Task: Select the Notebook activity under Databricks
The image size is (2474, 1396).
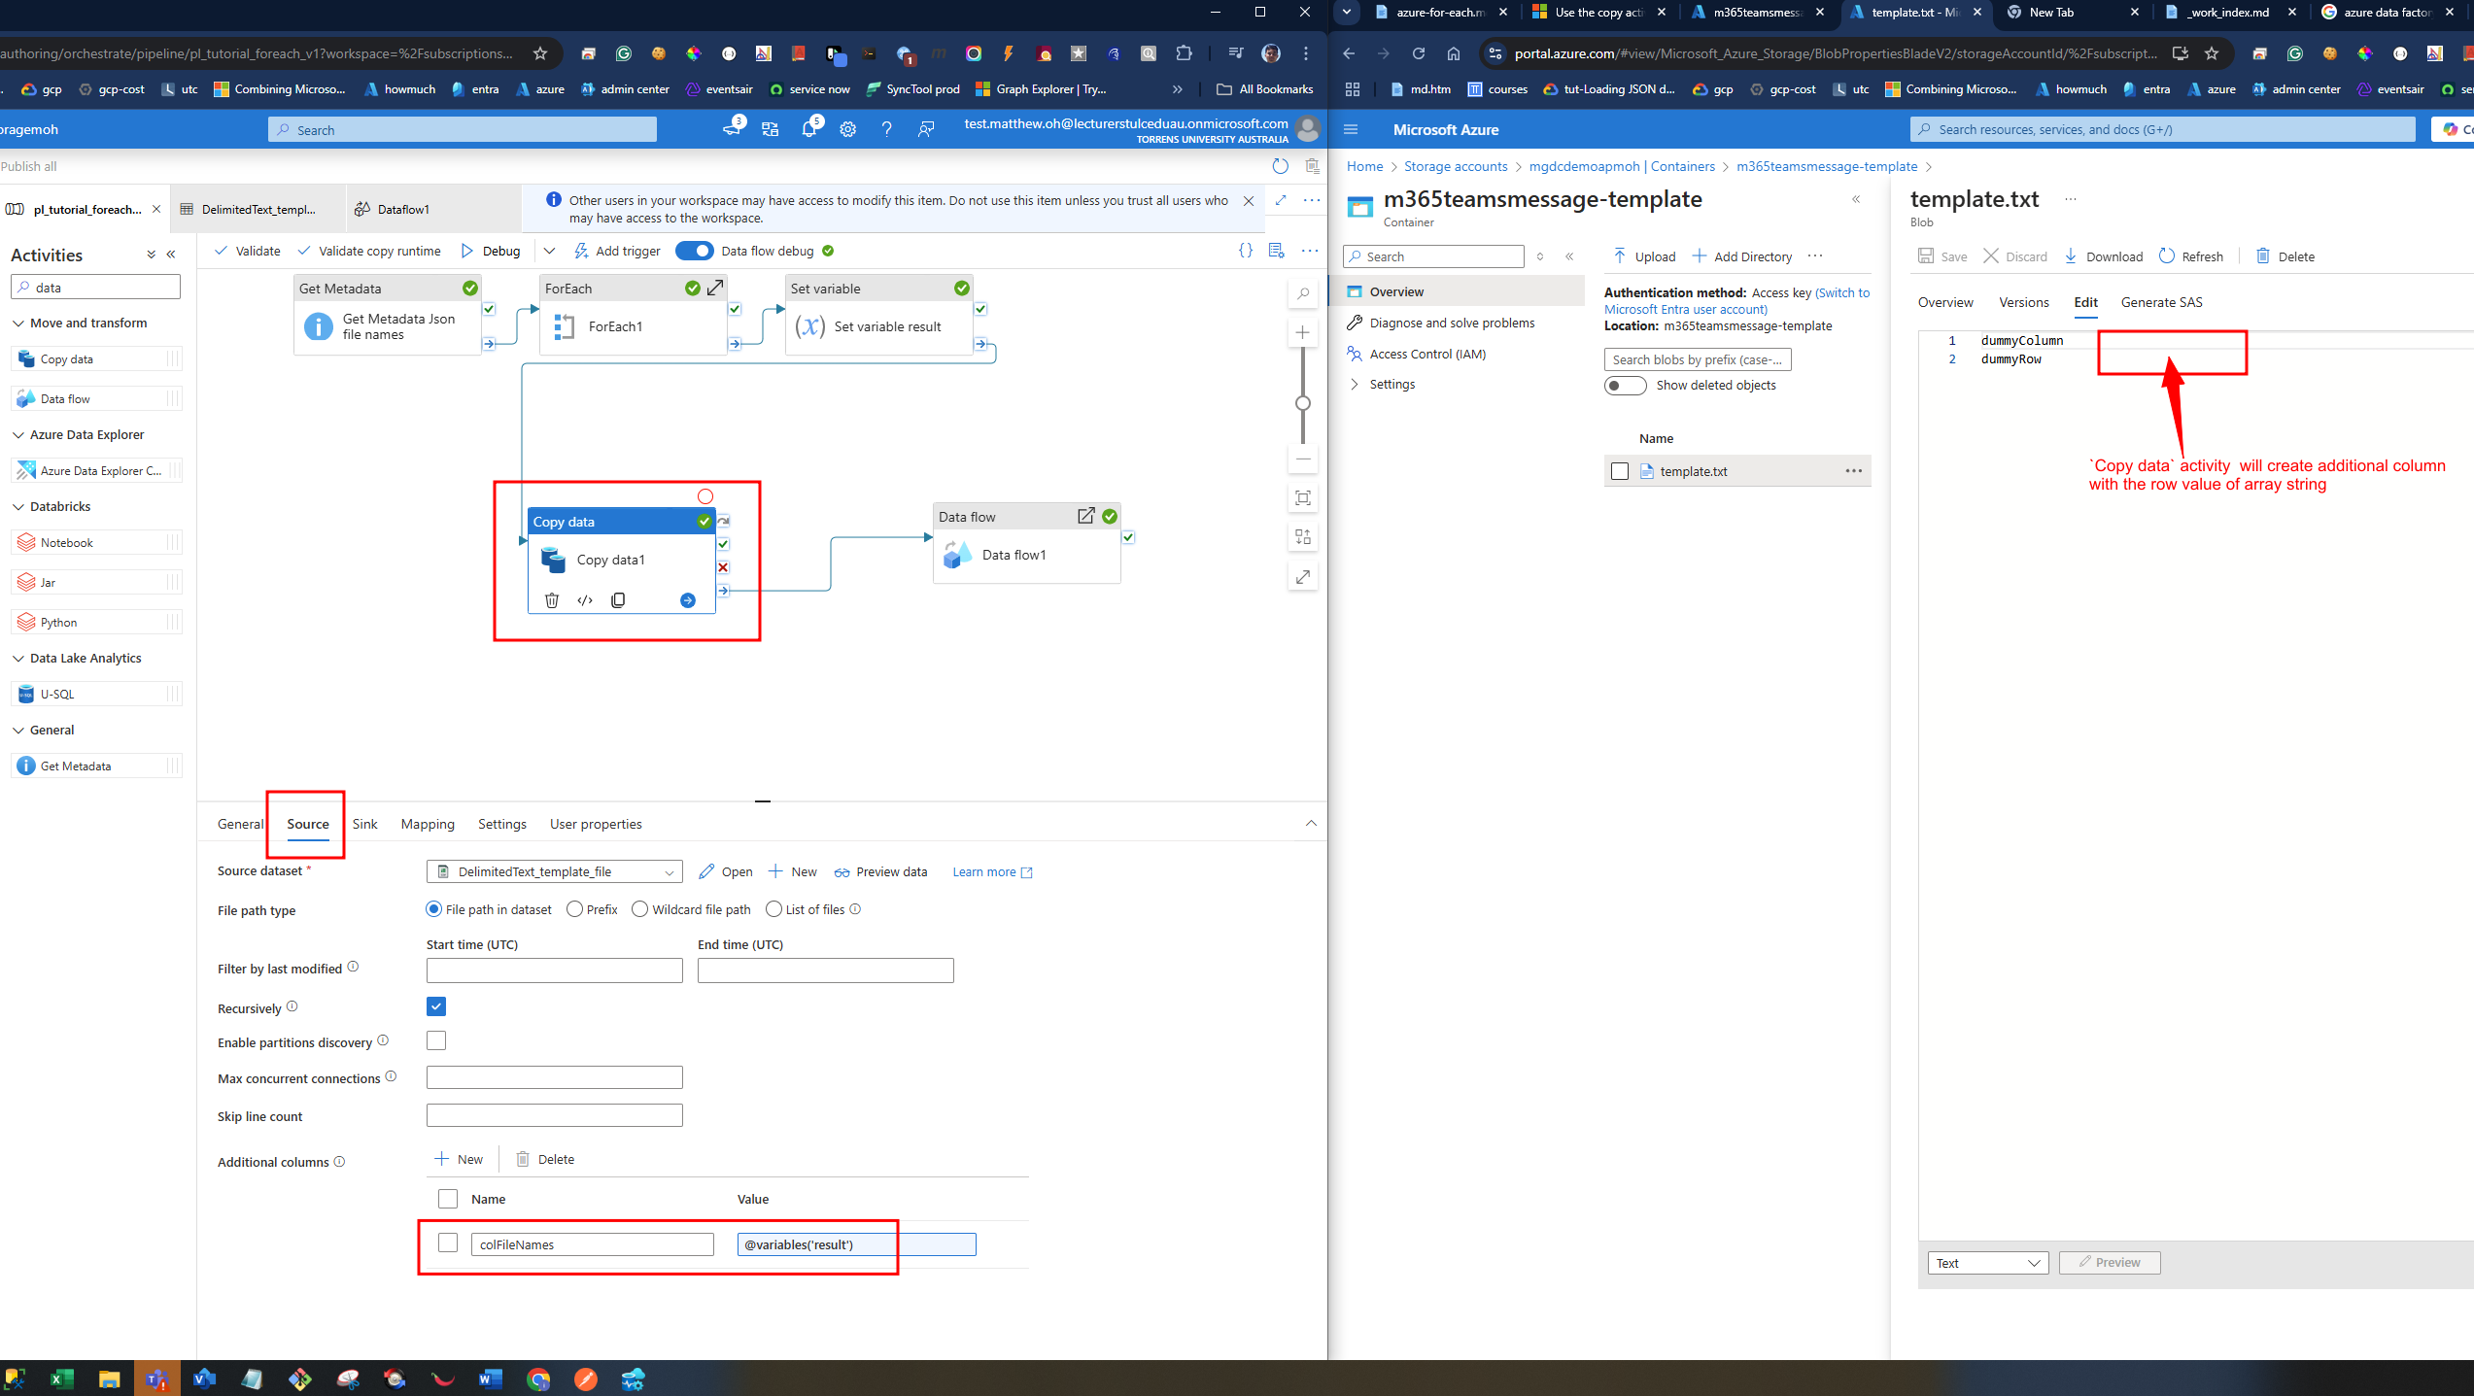Action: pyautogui.click(x=68, y=542)
